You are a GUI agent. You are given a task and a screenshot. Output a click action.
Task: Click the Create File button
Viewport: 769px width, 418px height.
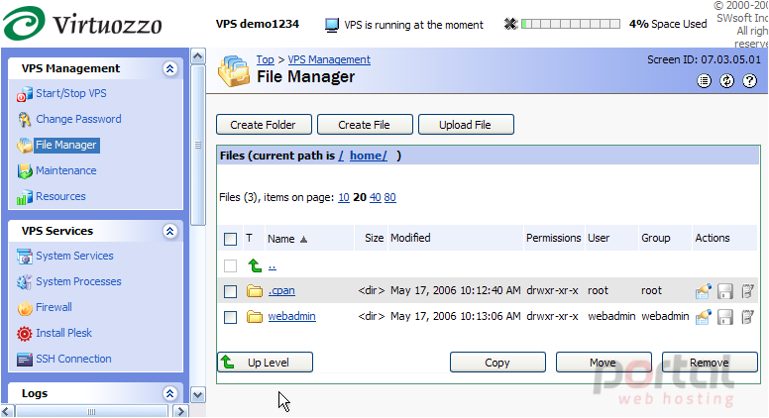[365, 125]
